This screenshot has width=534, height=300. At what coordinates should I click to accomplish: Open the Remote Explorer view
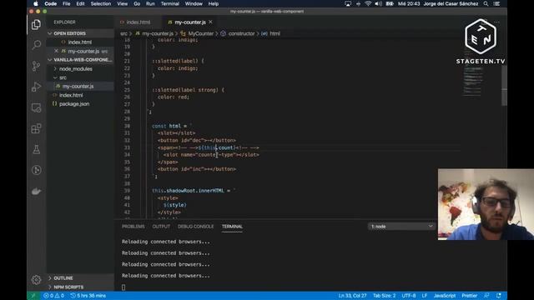pyautogui.click(x=36, y=107)
